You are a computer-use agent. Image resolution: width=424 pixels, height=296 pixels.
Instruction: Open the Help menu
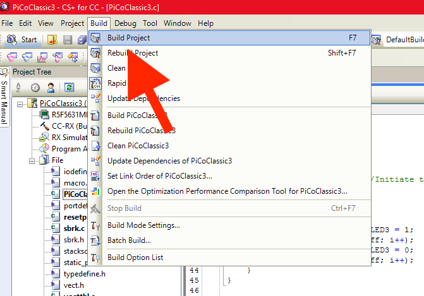click(205, 23)
